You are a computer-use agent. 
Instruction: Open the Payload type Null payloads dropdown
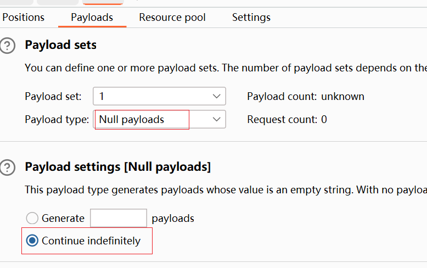pos(159,119)
